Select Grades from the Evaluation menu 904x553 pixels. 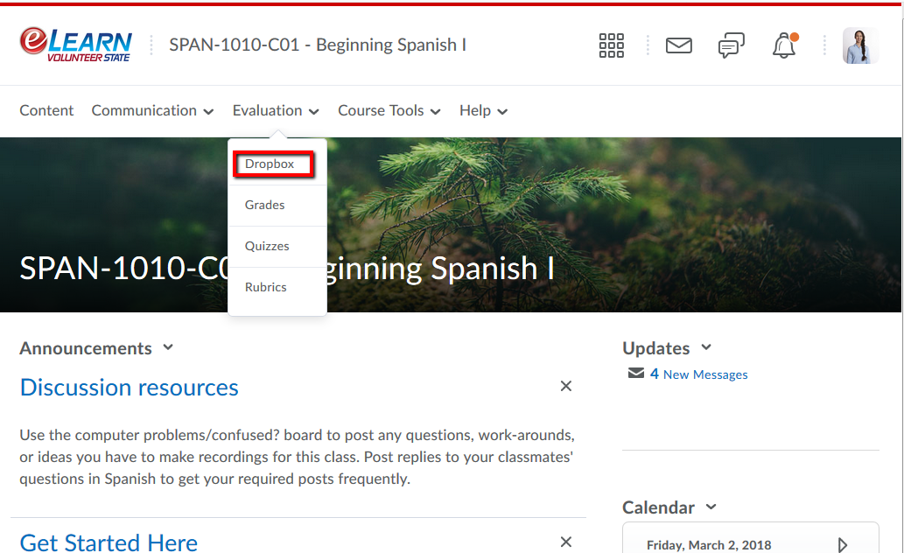(265, 205)
